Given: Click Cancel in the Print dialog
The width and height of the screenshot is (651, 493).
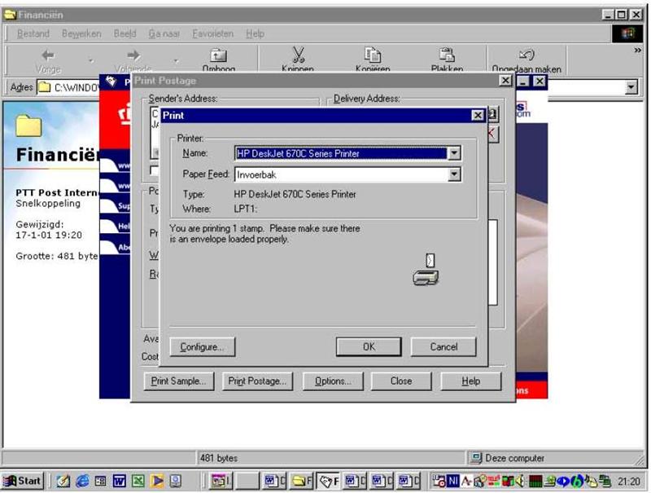Looking at the screenshot, I should (443, 346).
